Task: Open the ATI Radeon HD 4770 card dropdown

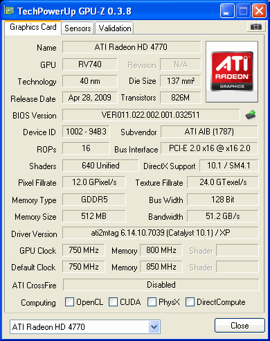Action: click(154, 326)
